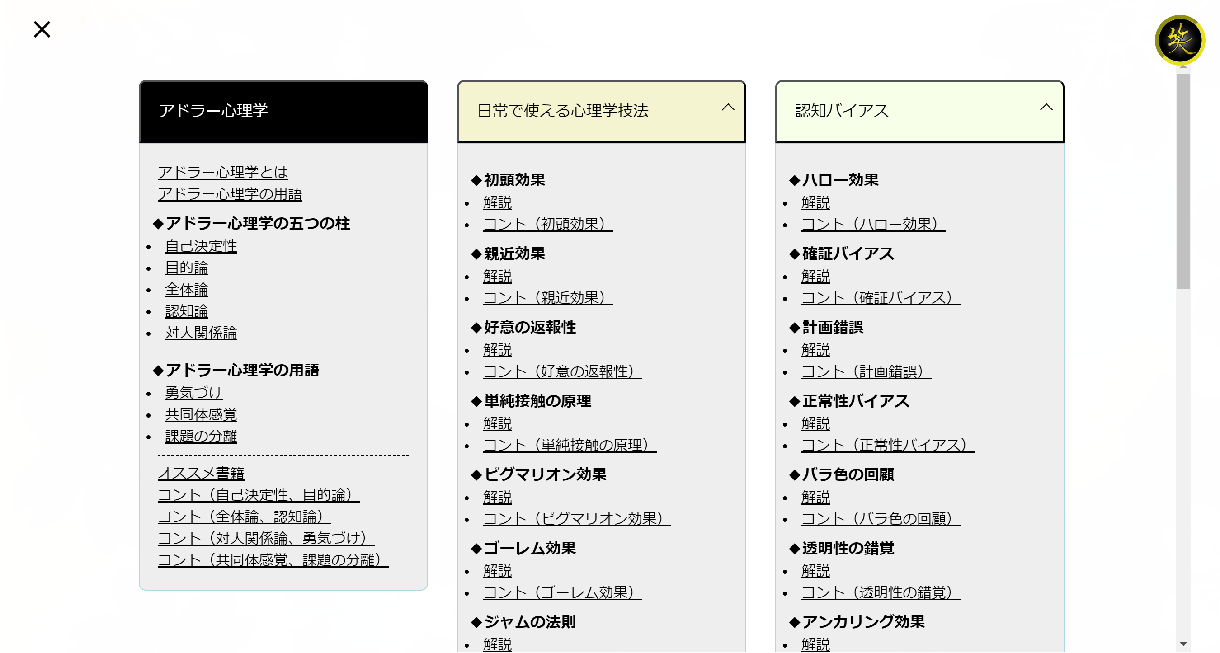1220x653 pixels.
Task: Collapse the 認知バイアス panel chevron
Action: point(1046,108)
